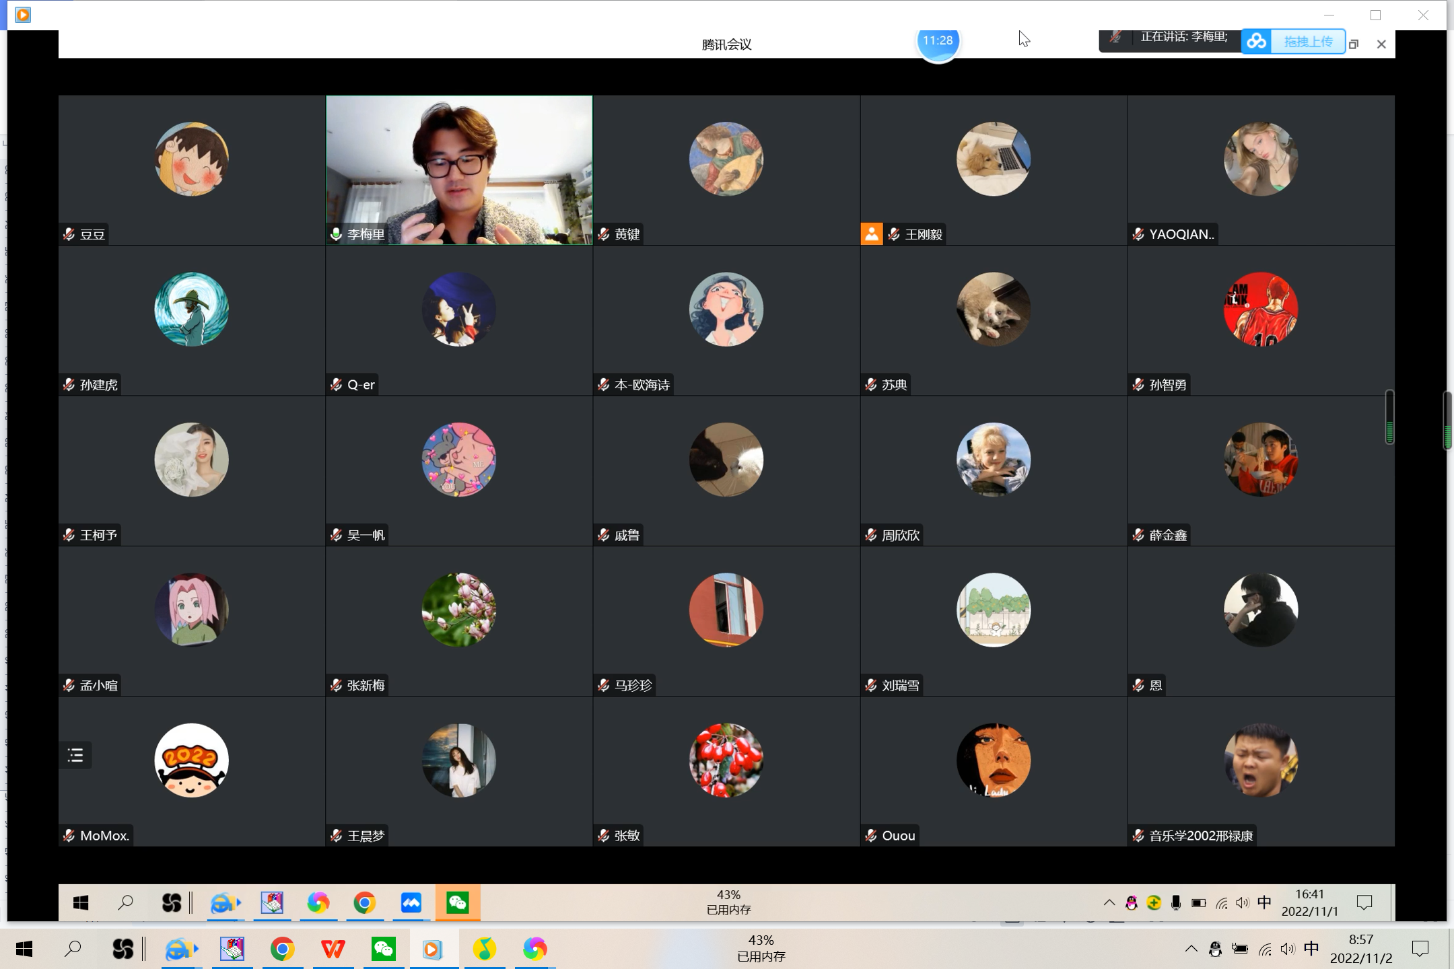Open Google Chrome from the taskbar
Viewport: 1454px width, 969px height.
tap(282, 949)
